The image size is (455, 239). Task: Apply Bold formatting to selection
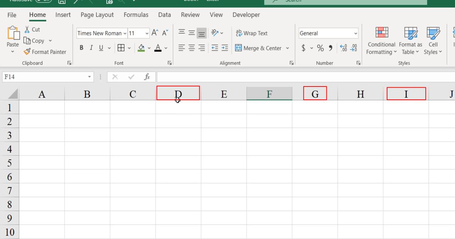click(81, 47)
